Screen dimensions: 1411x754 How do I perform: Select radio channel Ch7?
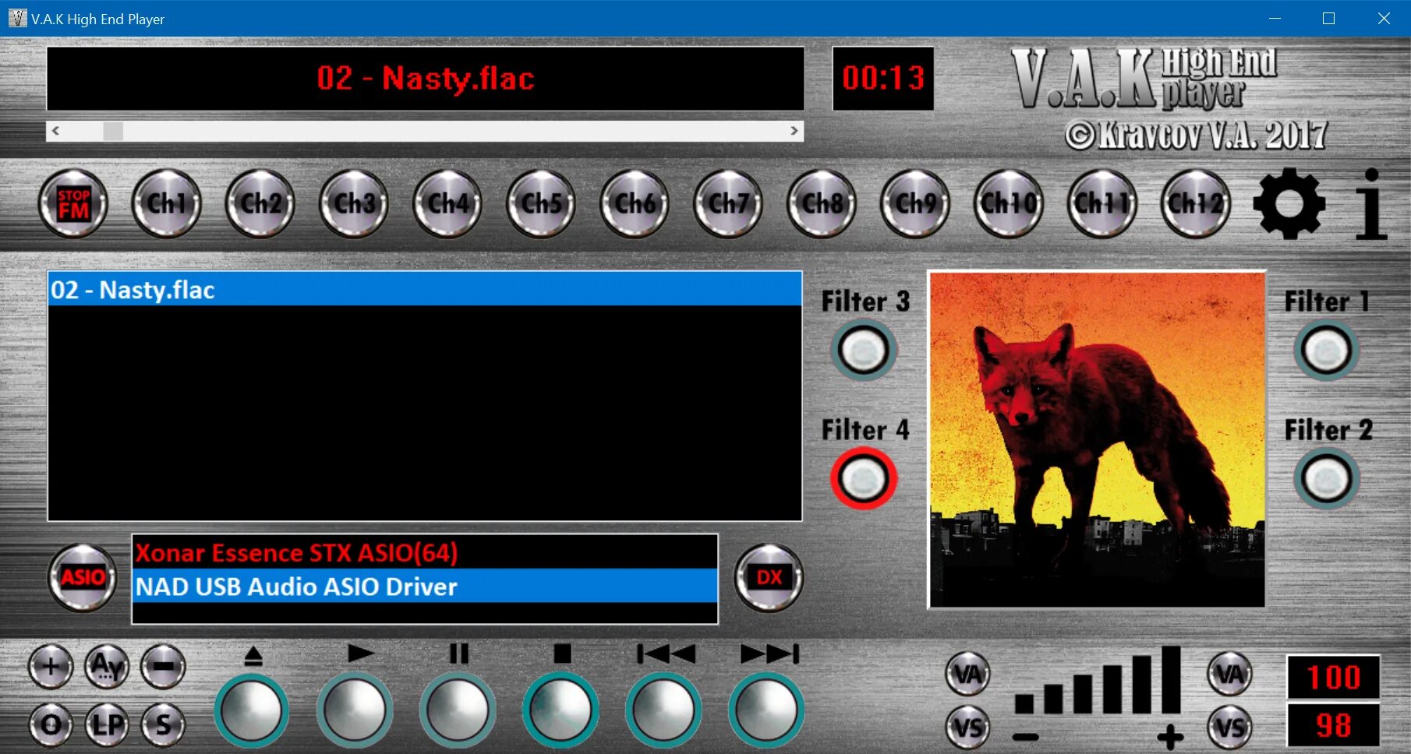pos(728,204)
